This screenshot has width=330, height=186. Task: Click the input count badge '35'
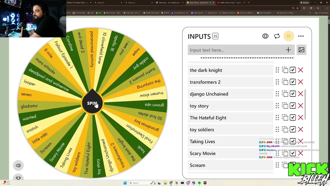pos(215,36)
